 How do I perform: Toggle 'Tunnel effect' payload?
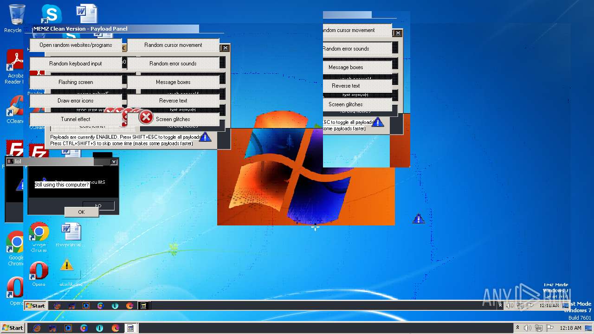tap(76, 119)
